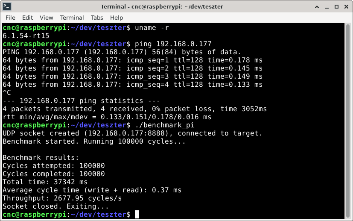Open the View menu
The image size is (353, 221).
(46, 18)
